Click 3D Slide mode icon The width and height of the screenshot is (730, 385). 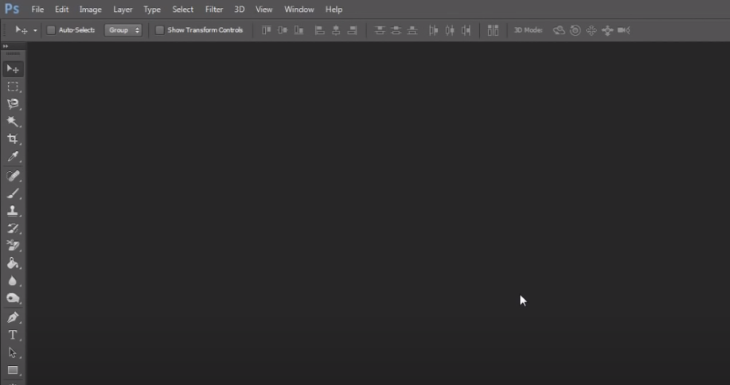pyautogui.click(x=607, y=30)
